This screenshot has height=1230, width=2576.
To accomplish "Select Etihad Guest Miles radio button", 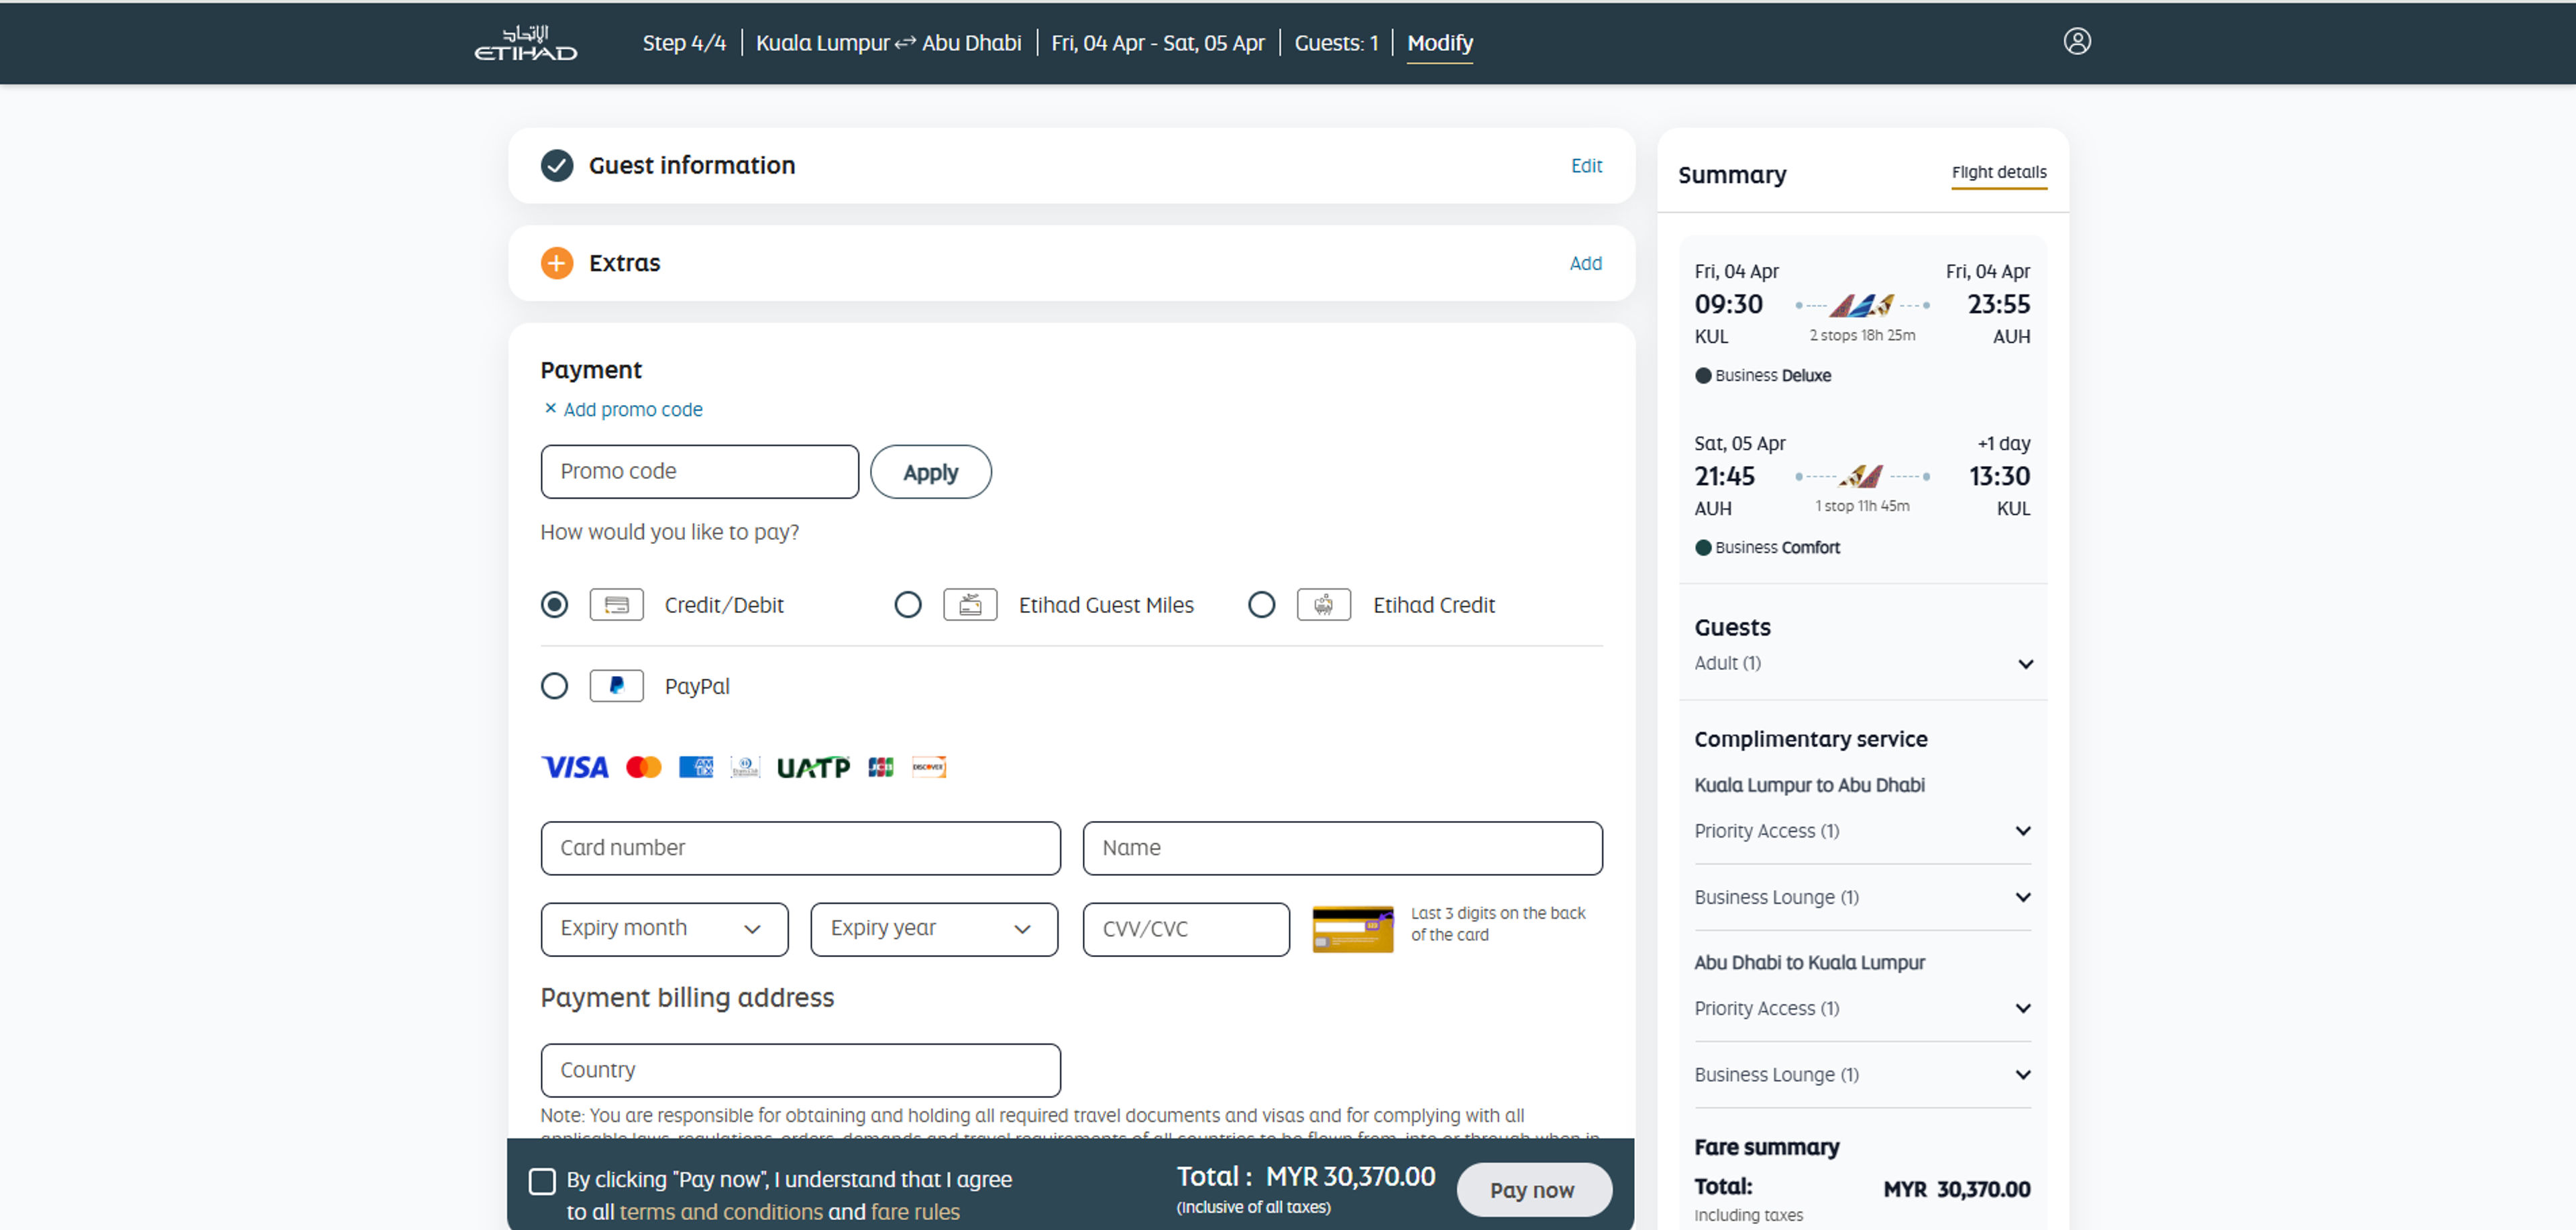I will (x=908, y=605).
